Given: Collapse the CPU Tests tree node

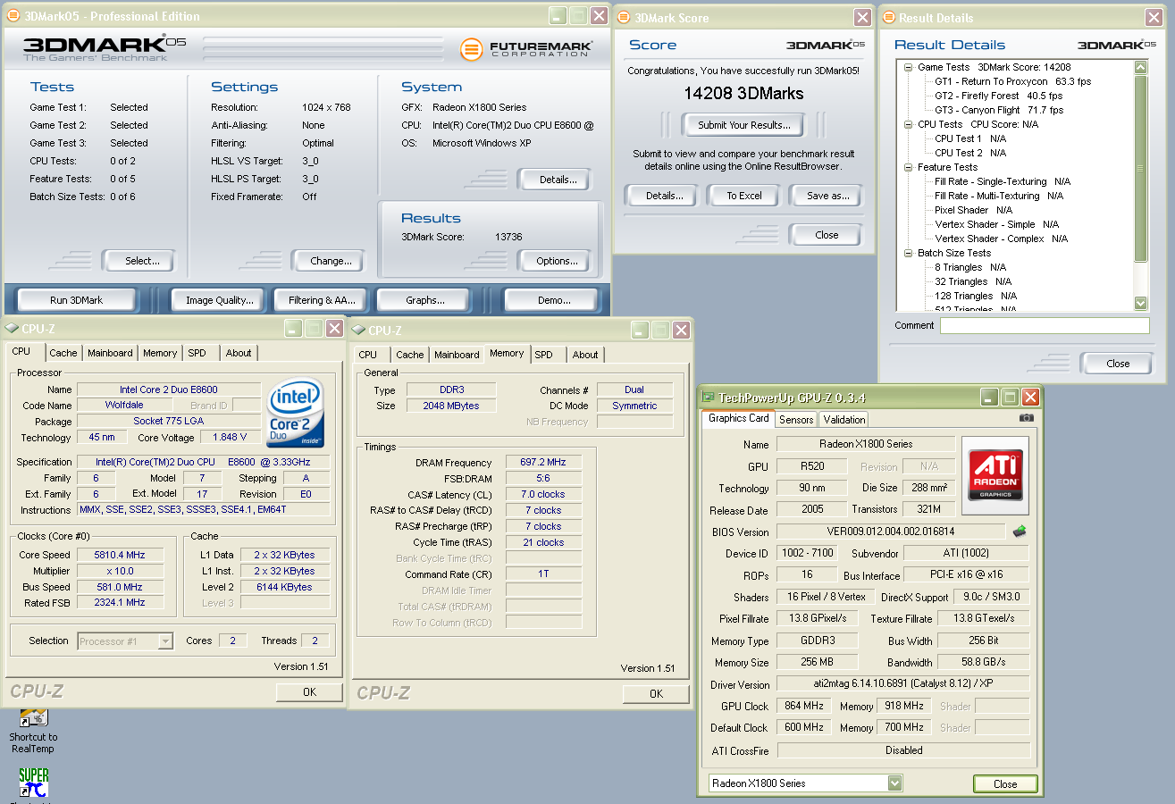Looking at the screenshot, I should tap(908, 124).
